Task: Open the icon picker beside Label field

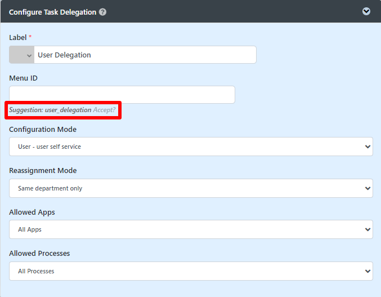Action: pyautogui.click(x=21, y=55)
